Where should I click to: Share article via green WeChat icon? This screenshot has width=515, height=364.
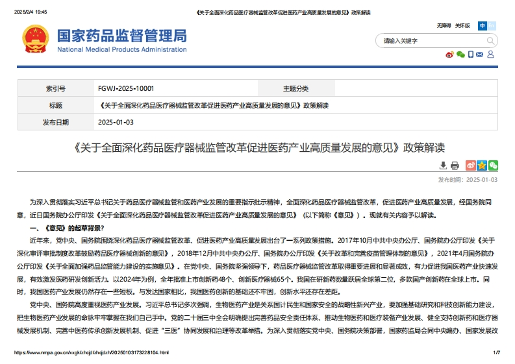493,165
